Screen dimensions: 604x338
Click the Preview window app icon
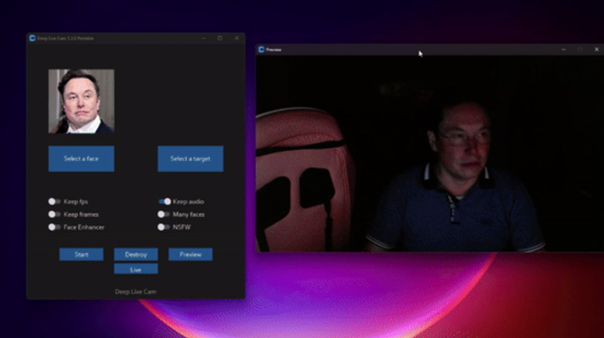[261, 49]
